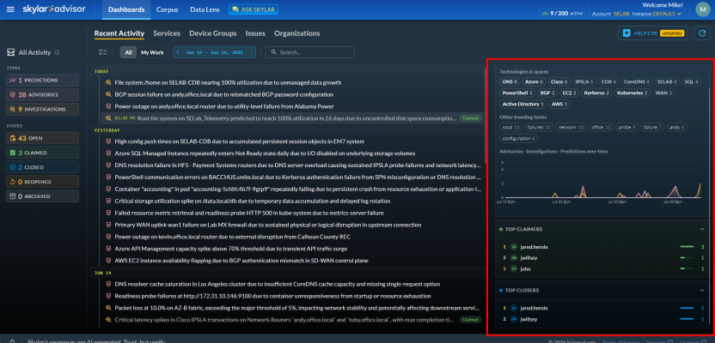The width and height of the screenshot is (715, 343).
Task: Open the user avatar M menu
Action: [x=702, y=9]
